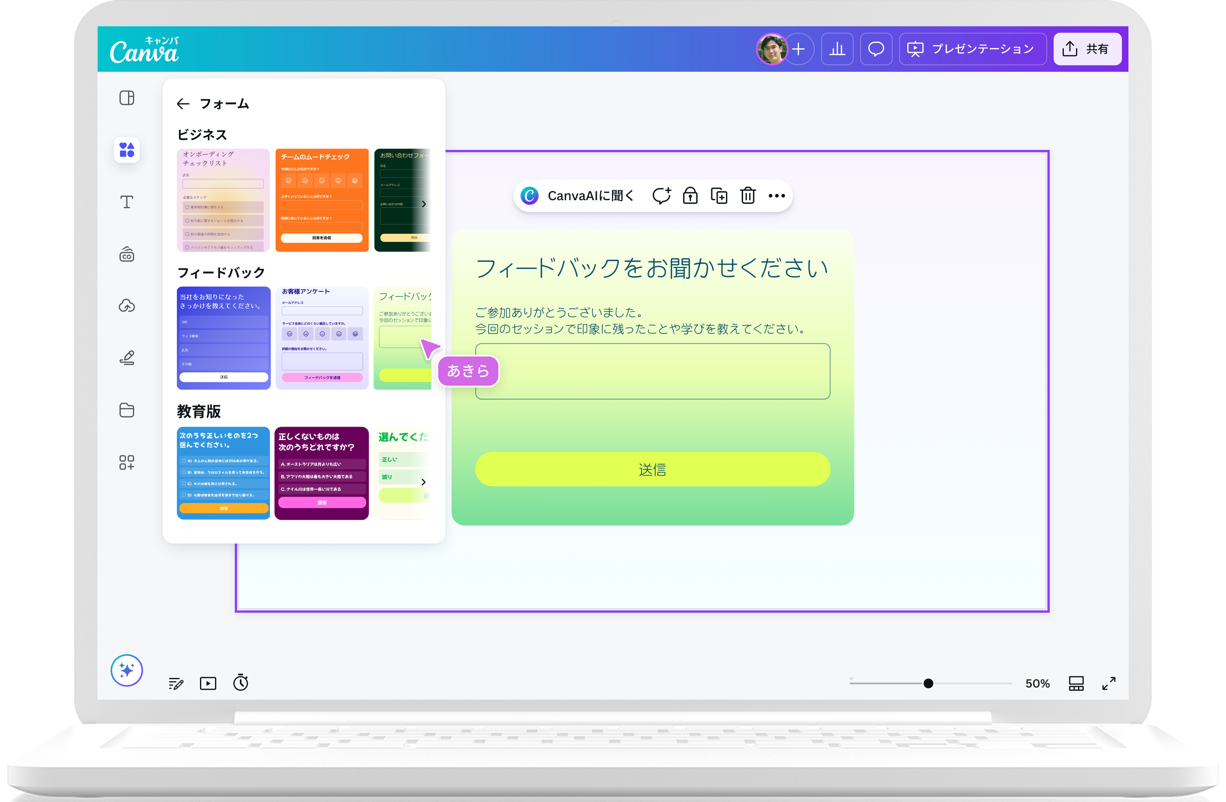Duplicate the selected form element
Image resolution: width=1226 pixels, height=802 pixels.
(719, 196)
